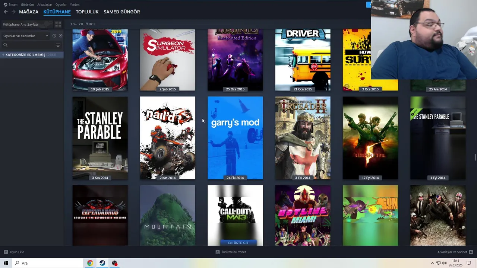
Task: Click the Windows taskbar search box
Action: [47, 263]
